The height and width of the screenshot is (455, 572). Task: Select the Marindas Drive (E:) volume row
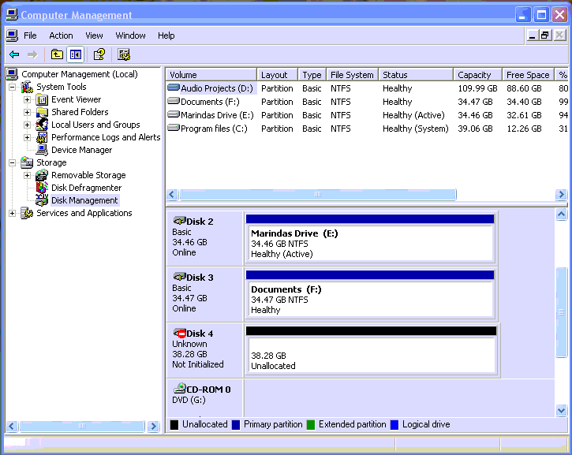(x=367, y=115)
